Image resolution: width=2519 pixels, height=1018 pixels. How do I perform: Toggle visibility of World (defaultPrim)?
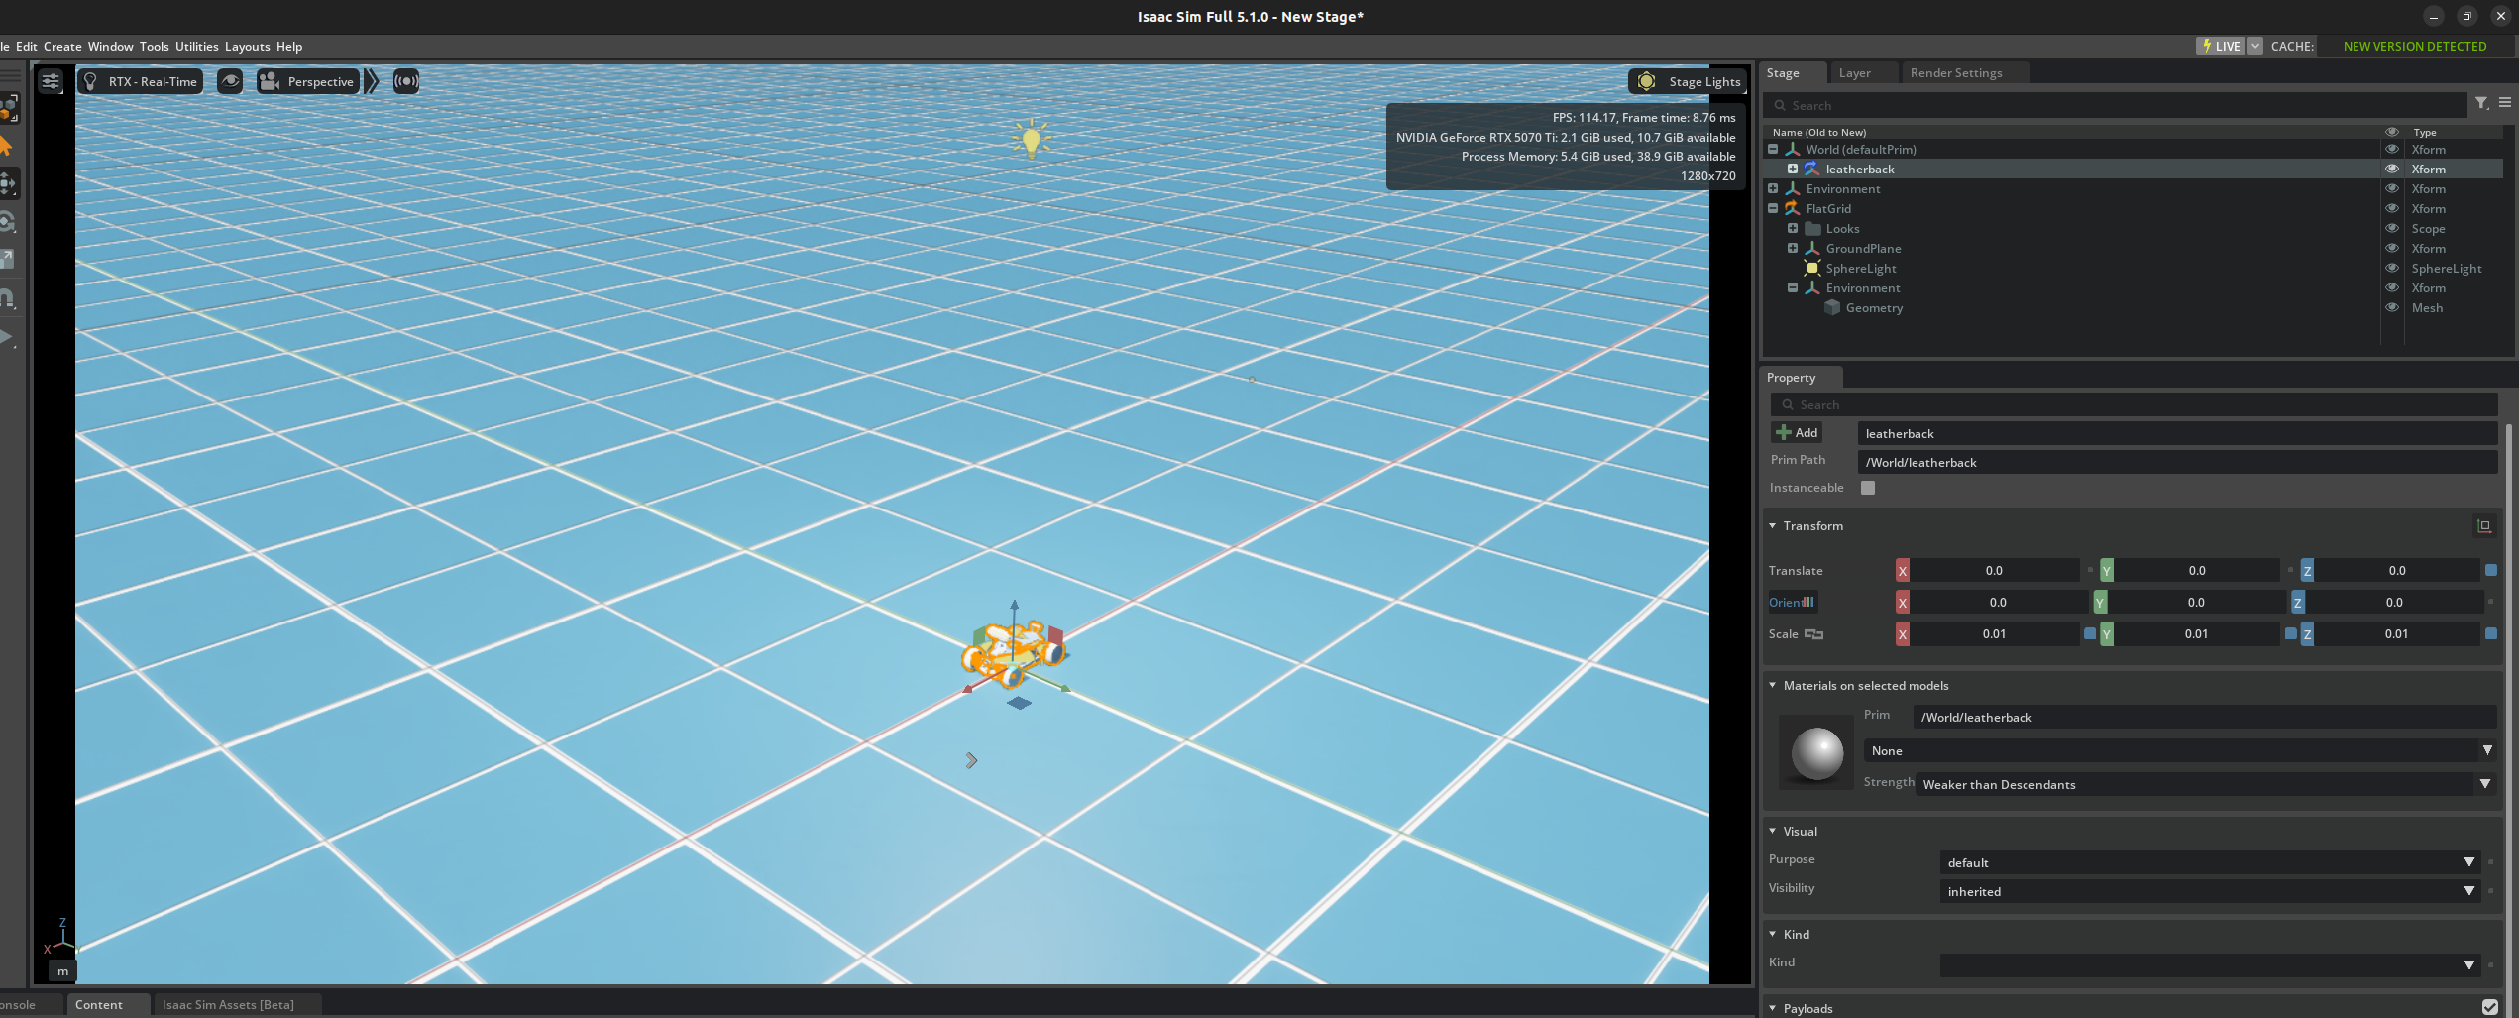click(2391, 149)
